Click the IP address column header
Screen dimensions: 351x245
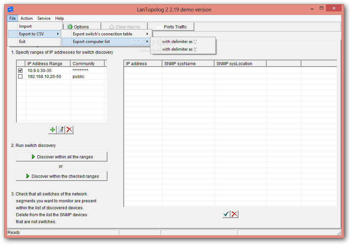(143, 64)
